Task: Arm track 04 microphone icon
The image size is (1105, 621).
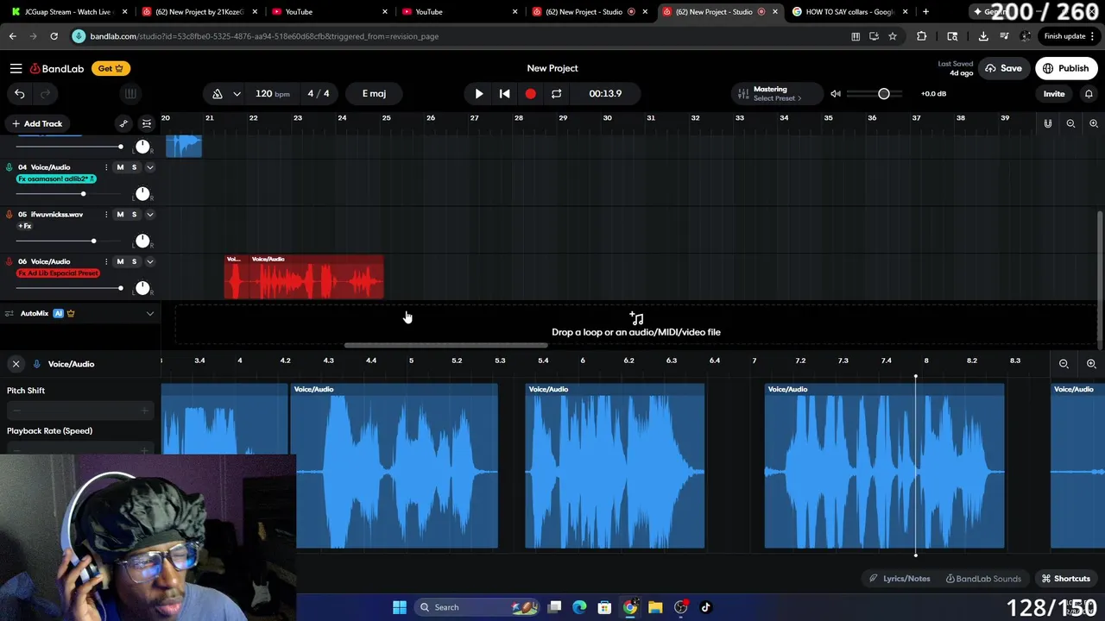Action: (x=9, y=167)
